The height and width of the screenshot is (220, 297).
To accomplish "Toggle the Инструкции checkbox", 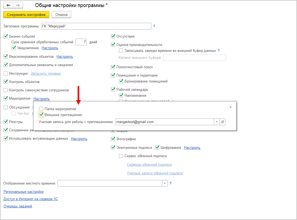I will (x=6, y=74).
